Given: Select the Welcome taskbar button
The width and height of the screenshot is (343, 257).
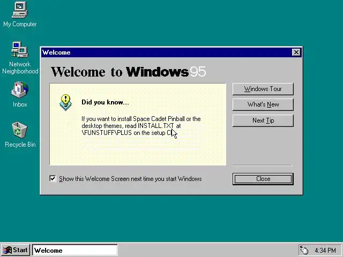Looking at the screenshot, I should coord(75,250).
